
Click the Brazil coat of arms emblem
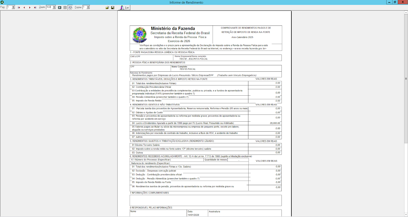pos(140,35)
